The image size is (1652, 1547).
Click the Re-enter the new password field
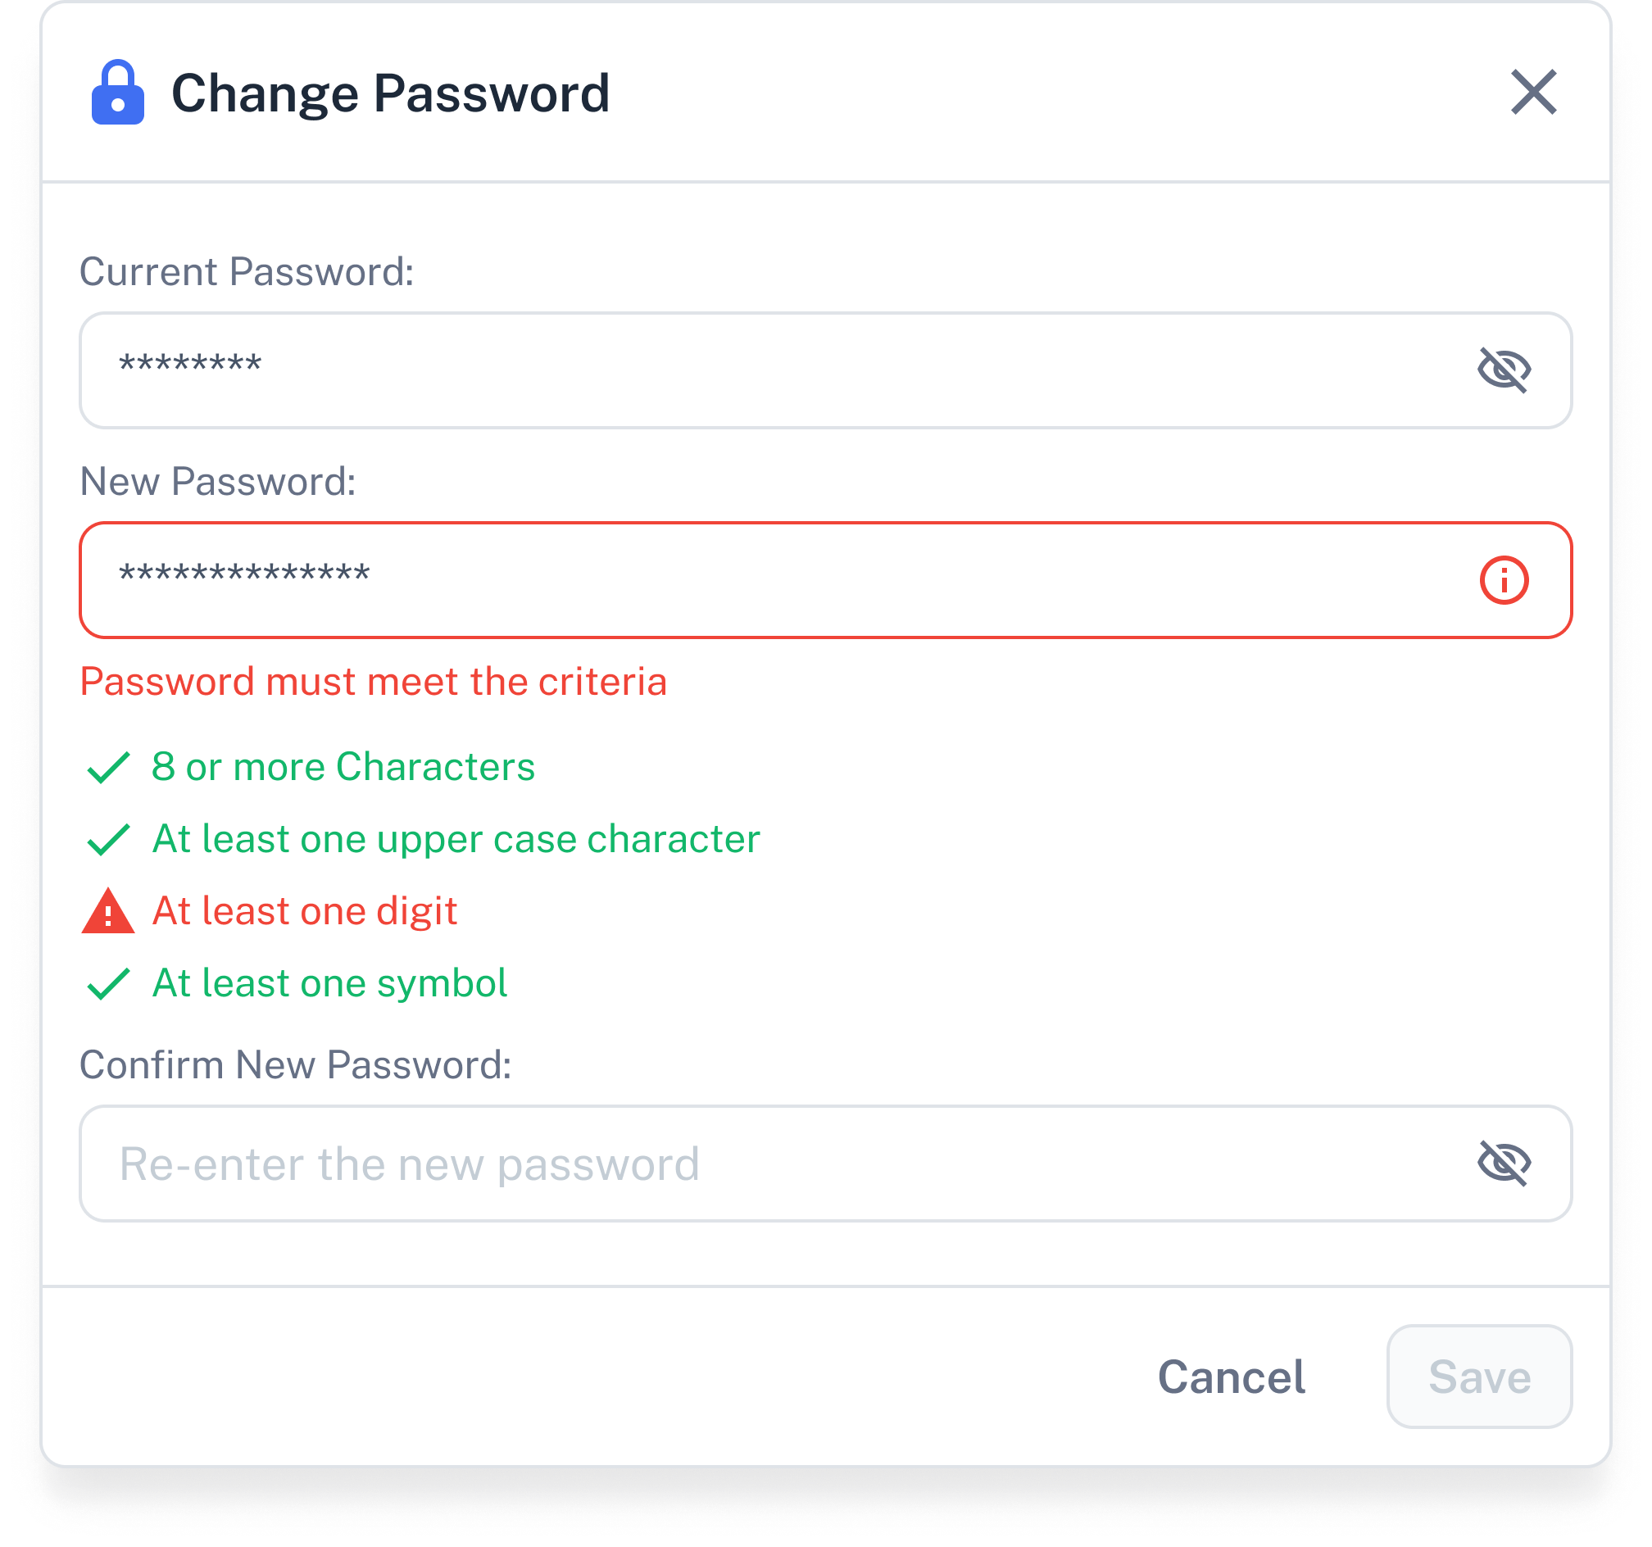[825, 1163]
